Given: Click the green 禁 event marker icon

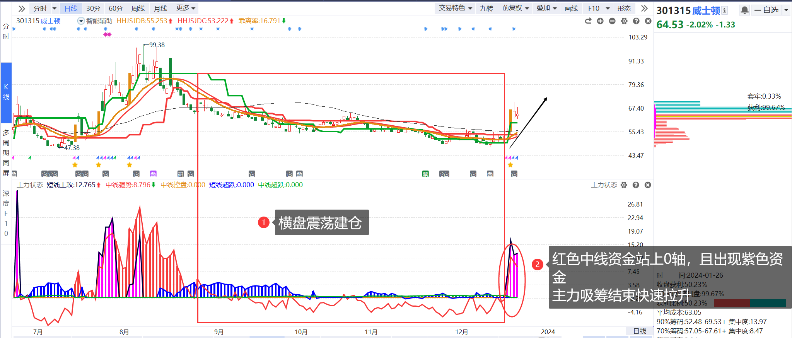Looking at the screenshot, I should (425, 174).
